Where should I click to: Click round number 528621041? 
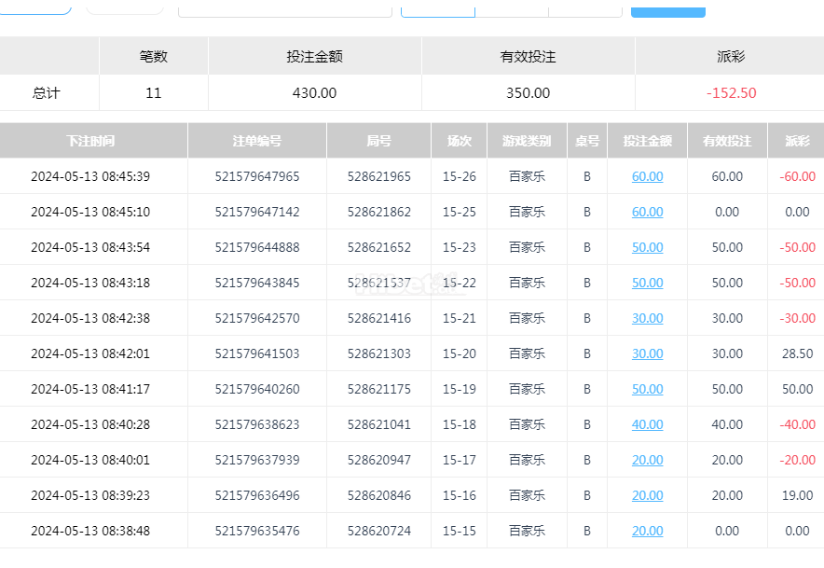(x=378, y=424)
